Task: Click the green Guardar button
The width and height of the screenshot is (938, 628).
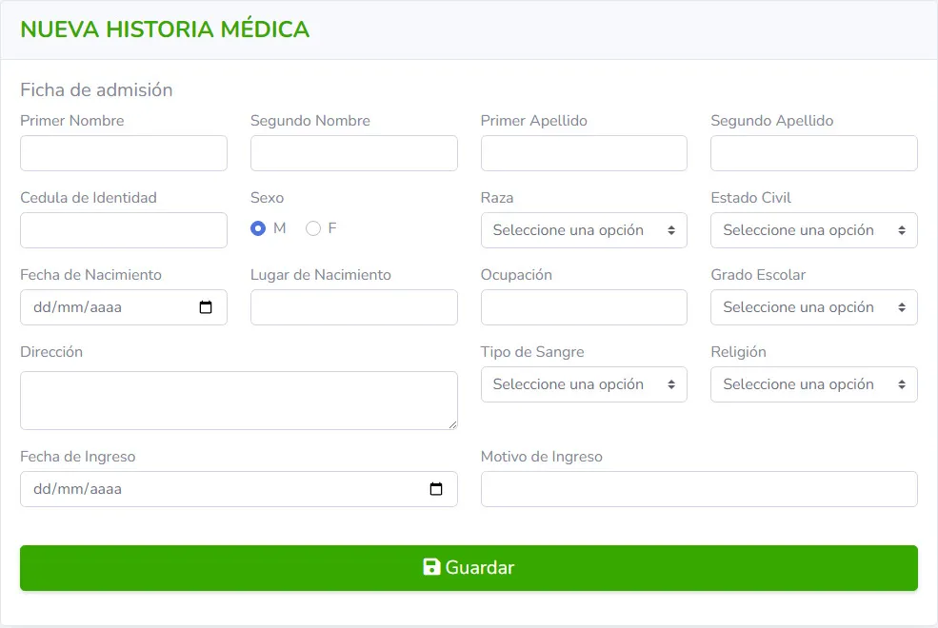Action: (x=469, y=568)
